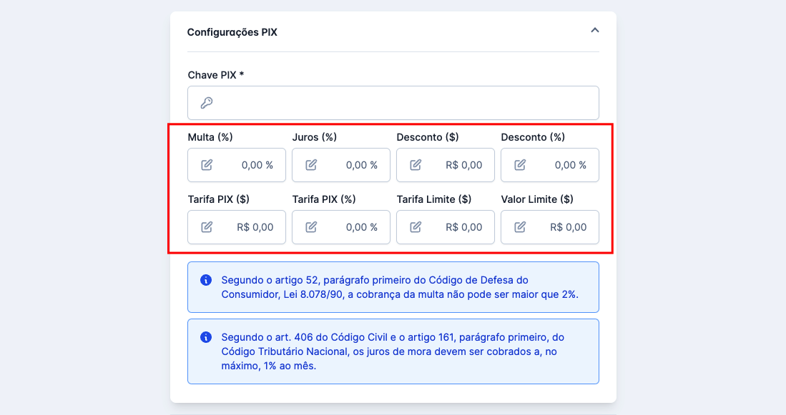Click the edit icon in Multa (%)
This screenshot has height=415, width=786.
coord(207,165)
